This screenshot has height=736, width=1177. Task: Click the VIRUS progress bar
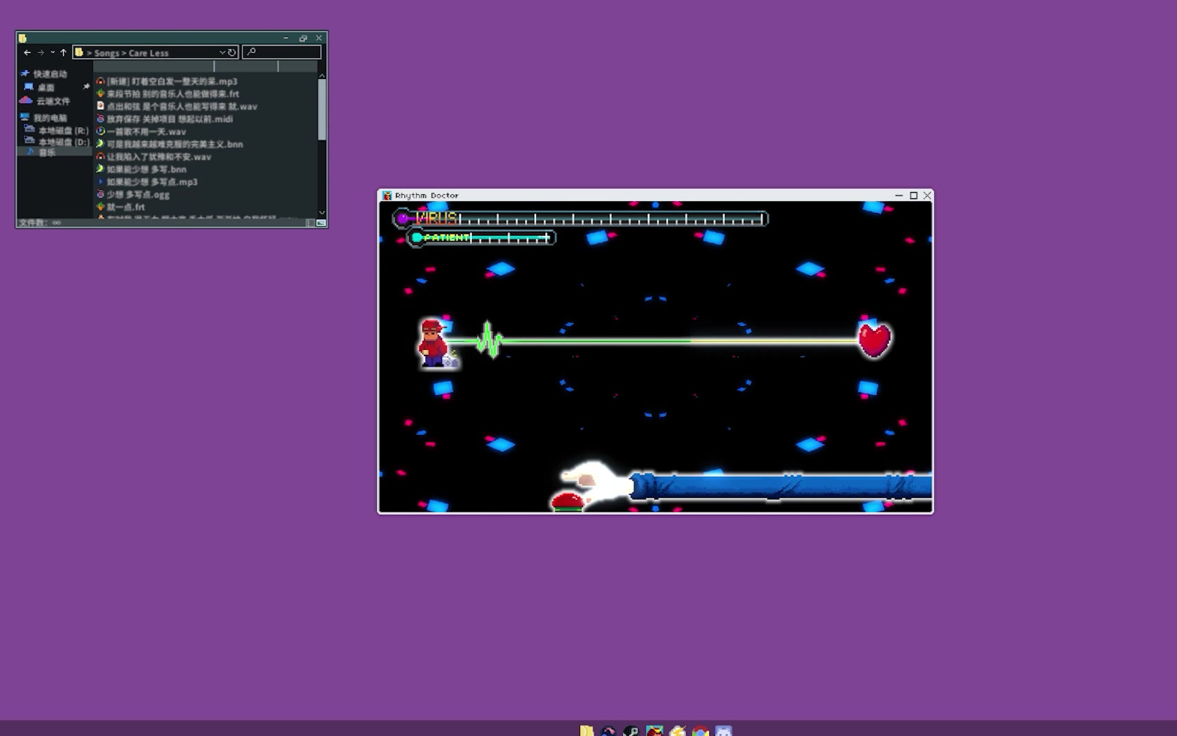[580, 219]
